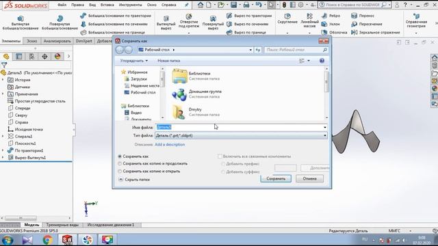438x246 pixels.
Task: Open Загрузки in navigation pane
Action: pyautogui.click(x=138, y=79)
